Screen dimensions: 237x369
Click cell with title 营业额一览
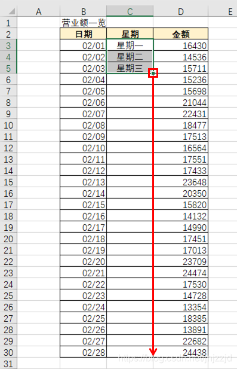(x=84, y=23)
